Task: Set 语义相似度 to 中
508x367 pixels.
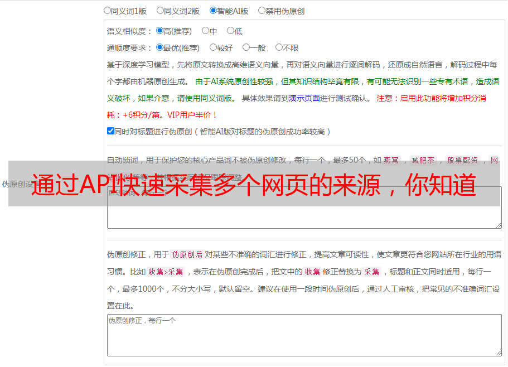Action: click(206, 31)
